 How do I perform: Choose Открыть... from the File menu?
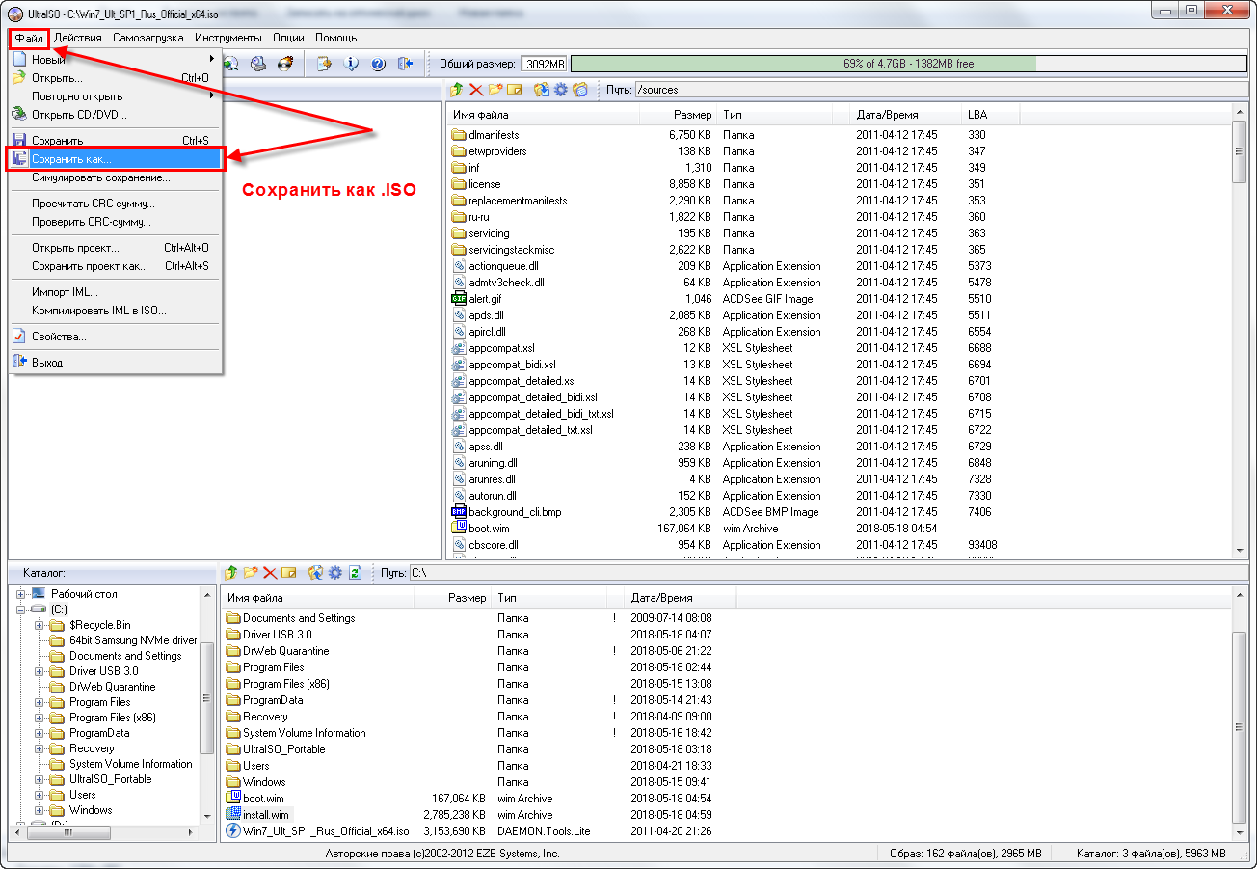116,78
